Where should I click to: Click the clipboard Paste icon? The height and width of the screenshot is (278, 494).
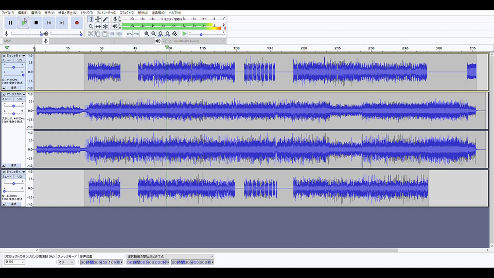(104, 34)
